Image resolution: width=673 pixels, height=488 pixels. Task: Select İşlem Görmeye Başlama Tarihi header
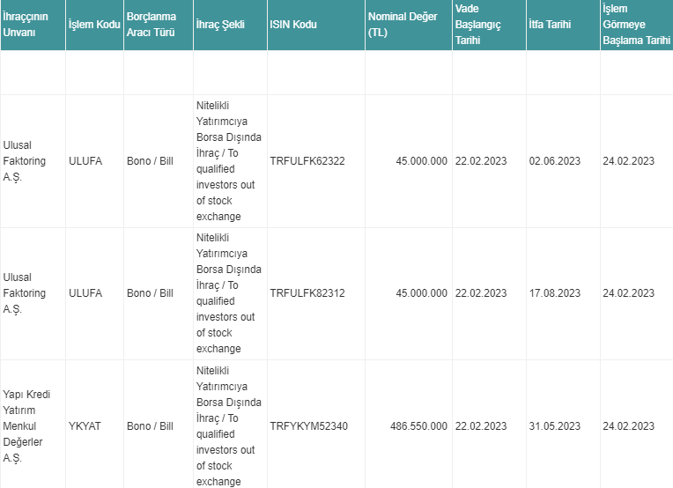click(x=637, y=25)
